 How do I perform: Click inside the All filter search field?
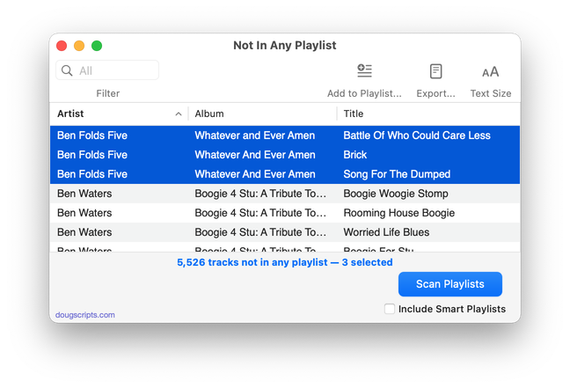click(107, 70)
